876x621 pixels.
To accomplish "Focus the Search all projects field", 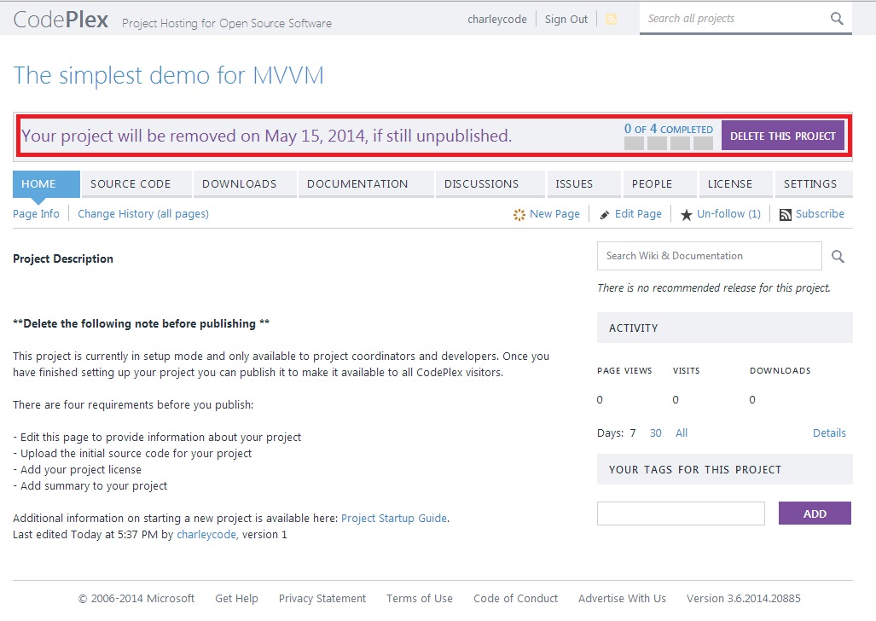I will tap(735, 19).
